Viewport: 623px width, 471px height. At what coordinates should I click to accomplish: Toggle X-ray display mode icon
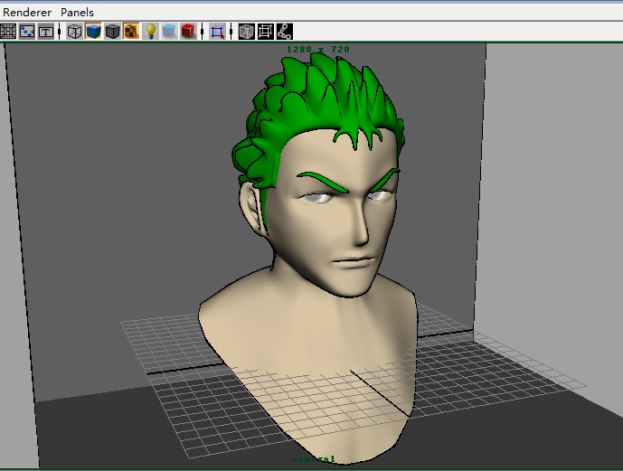click(x=246, y=32)
